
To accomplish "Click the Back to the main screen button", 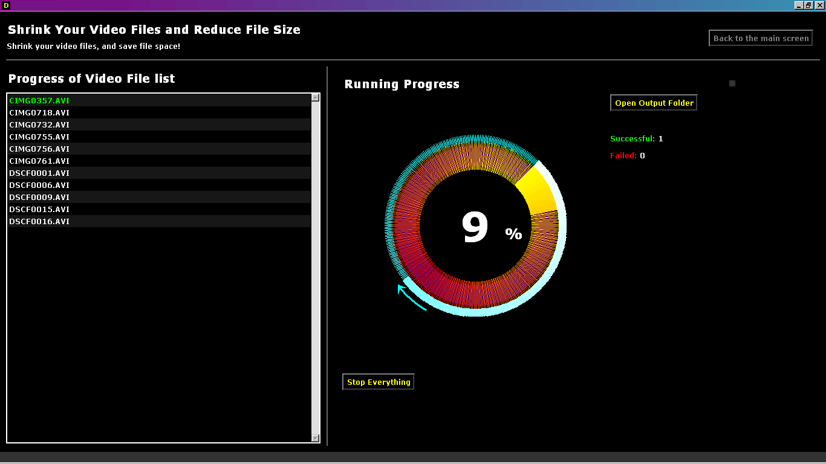I will (x=761, y=38).
